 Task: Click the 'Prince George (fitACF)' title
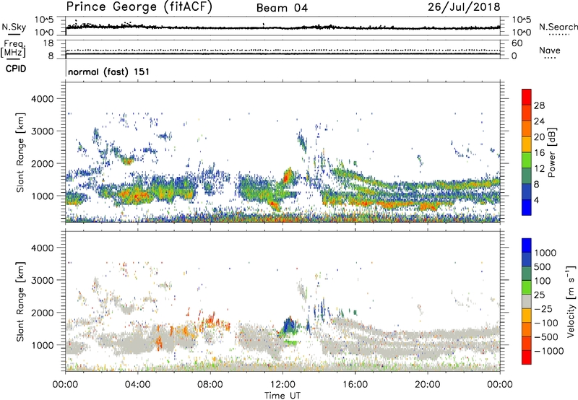pyautogui.click(x=139, y=7)
